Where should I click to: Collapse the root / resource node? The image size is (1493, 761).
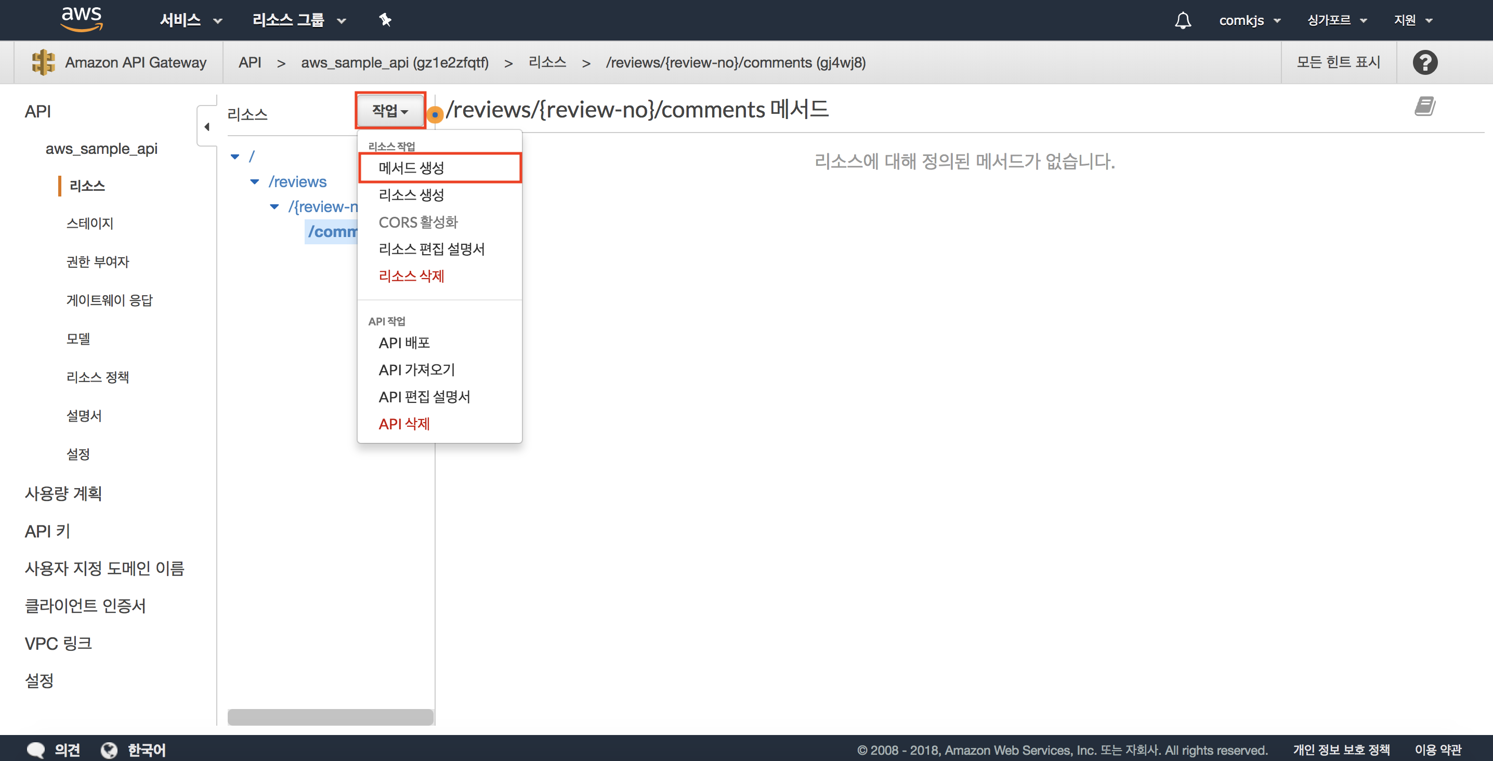(235, 156)
